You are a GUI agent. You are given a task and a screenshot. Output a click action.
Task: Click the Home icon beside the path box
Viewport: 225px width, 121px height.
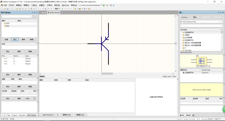click(x=111, y=5)
